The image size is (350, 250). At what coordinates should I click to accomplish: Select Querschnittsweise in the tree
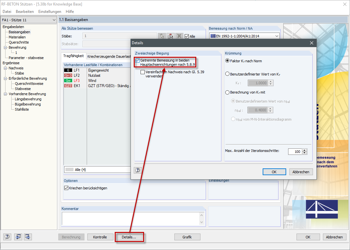pyautogui.click(x=29, y=84)
